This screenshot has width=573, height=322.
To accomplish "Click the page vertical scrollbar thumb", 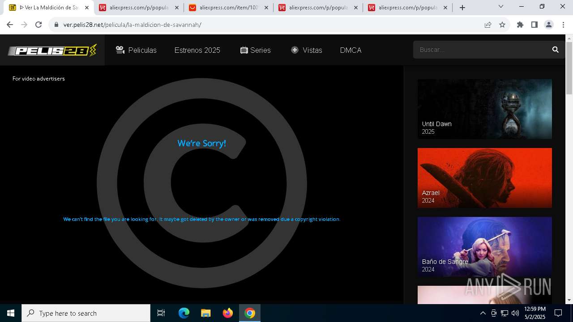I will click(569, 68).
